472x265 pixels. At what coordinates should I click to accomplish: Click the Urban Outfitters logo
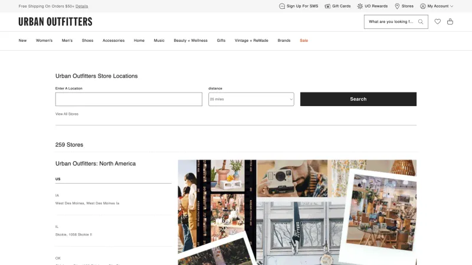pyautogui.click(x=55, y=22)
